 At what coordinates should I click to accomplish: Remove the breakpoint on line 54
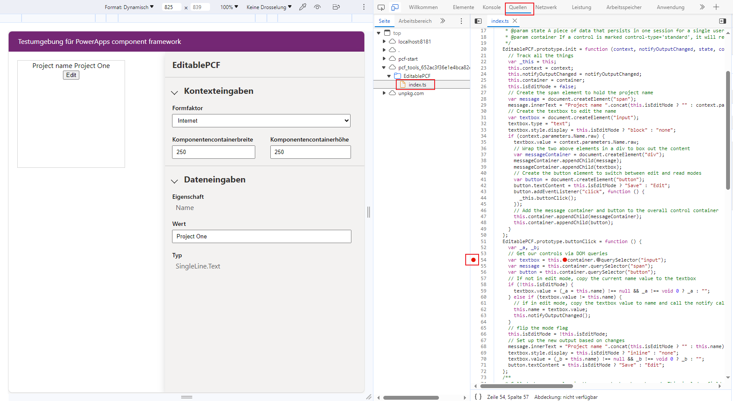point(473,260)
